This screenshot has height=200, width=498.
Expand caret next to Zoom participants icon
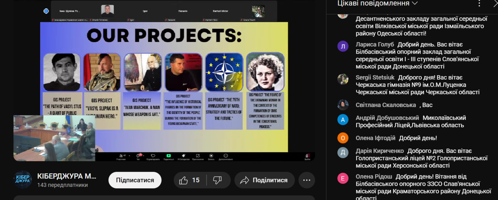[x=129, y=156]
